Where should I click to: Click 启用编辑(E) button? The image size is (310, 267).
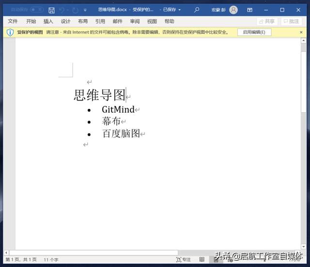(254, 32)
